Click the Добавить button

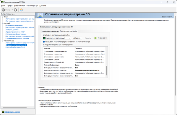click(x=77, y=38)
